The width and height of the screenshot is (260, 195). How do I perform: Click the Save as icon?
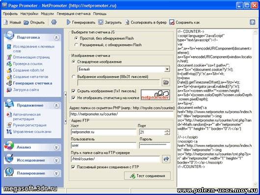(172, 22)
